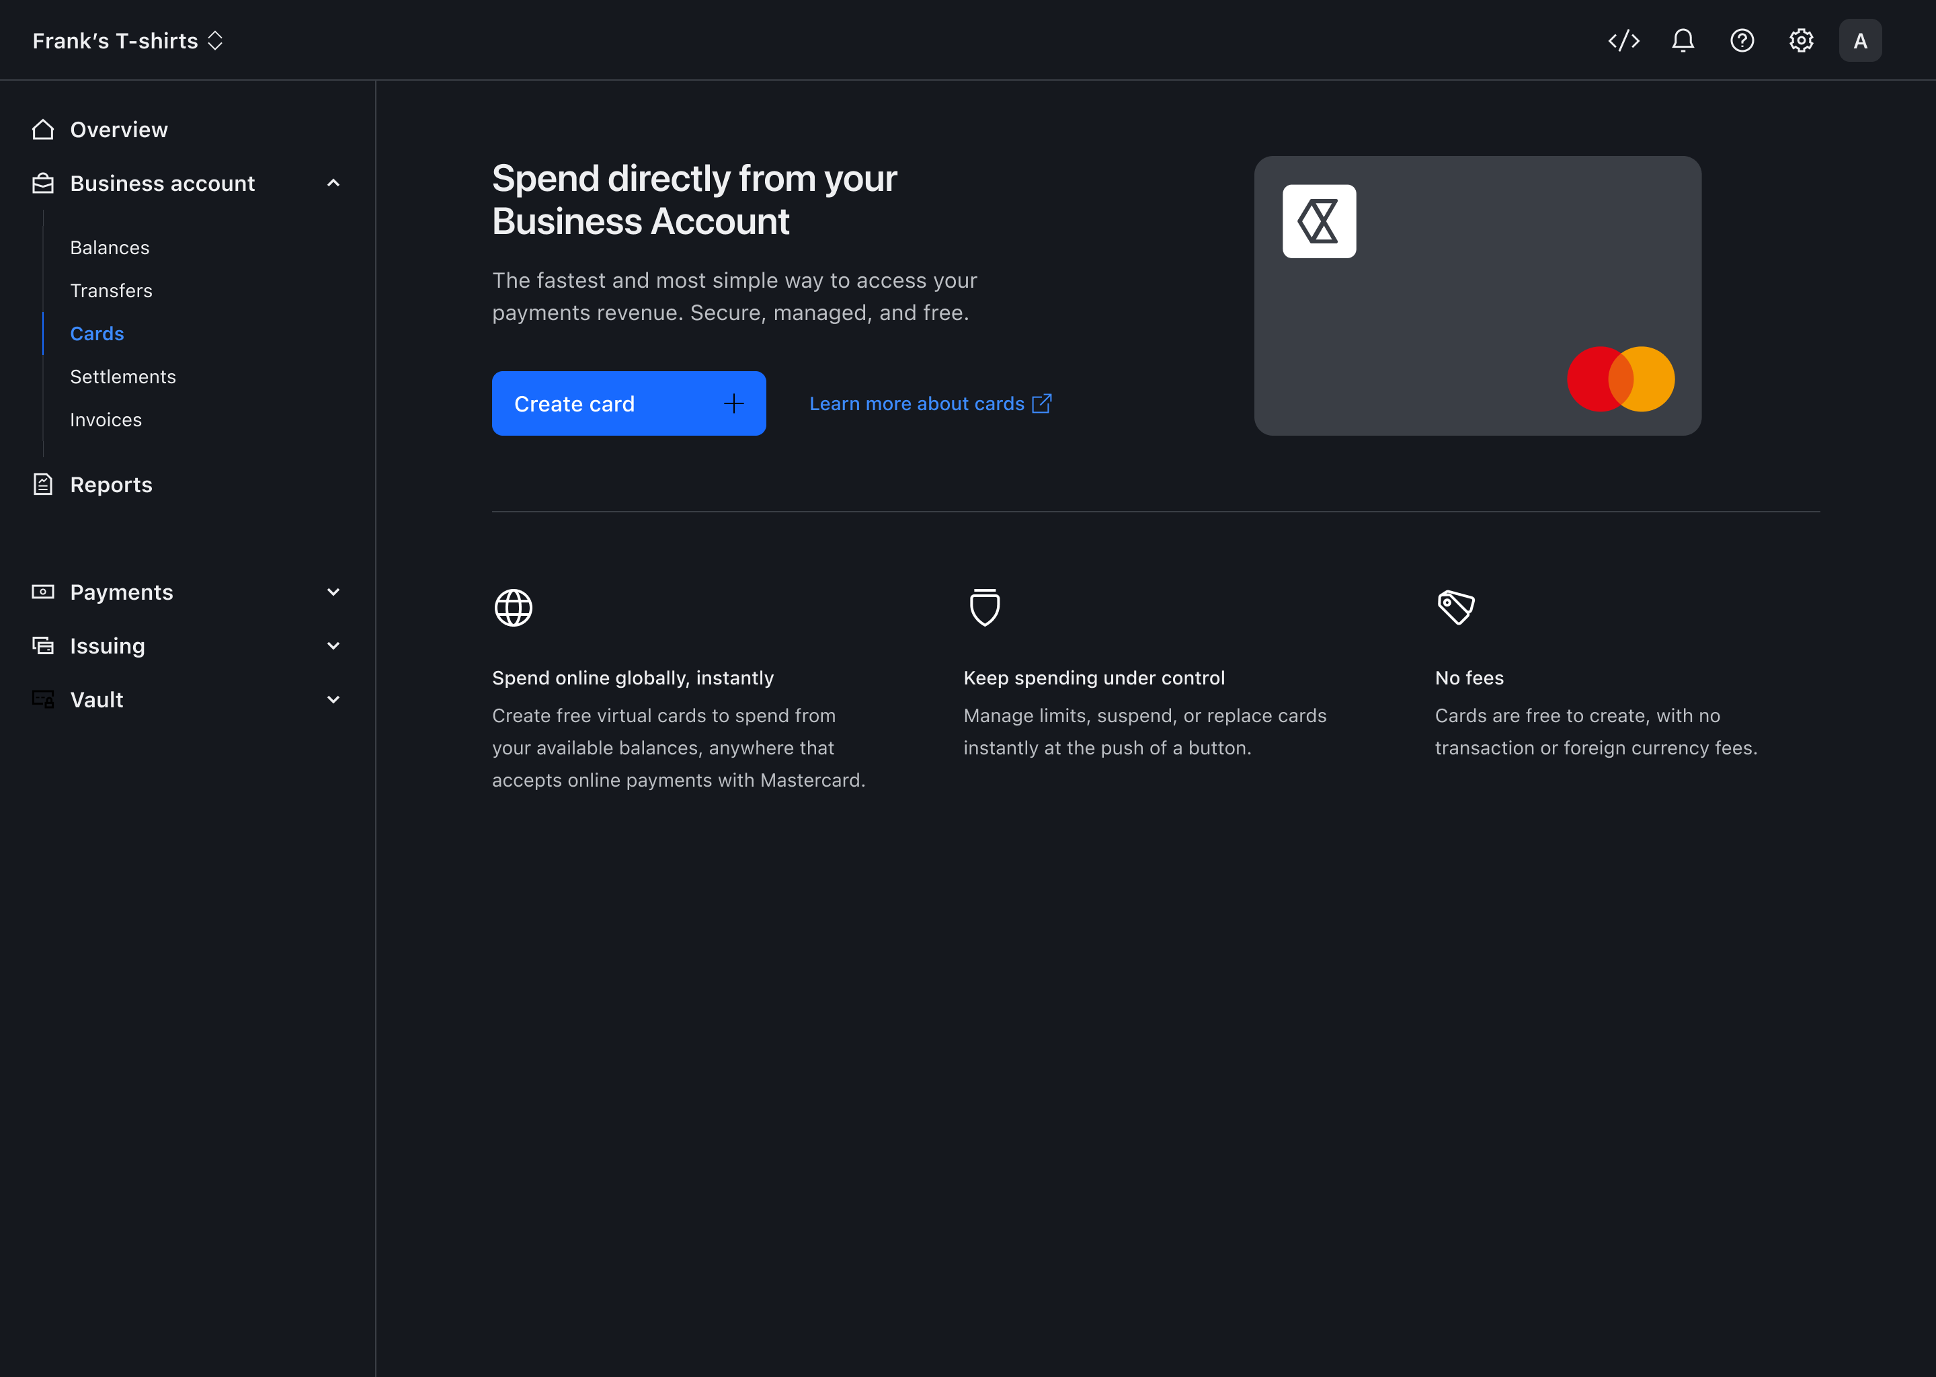Open notifications bell
This screenshot has width=1936, height=1377.
pos(1683,41)
